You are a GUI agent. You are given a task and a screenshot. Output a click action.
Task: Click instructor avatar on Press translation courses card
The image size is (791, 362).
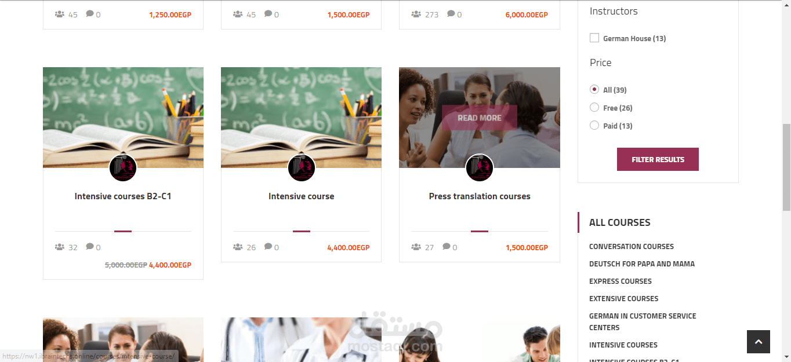[x=480, y=168]
